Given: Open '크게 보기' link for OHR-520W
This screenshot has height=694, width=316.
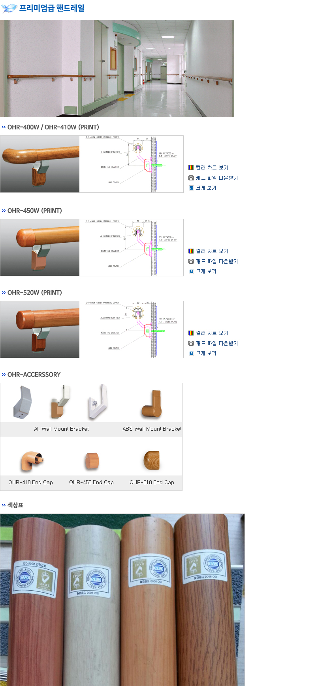Looking at the screenshot, I should coord(206,353).
